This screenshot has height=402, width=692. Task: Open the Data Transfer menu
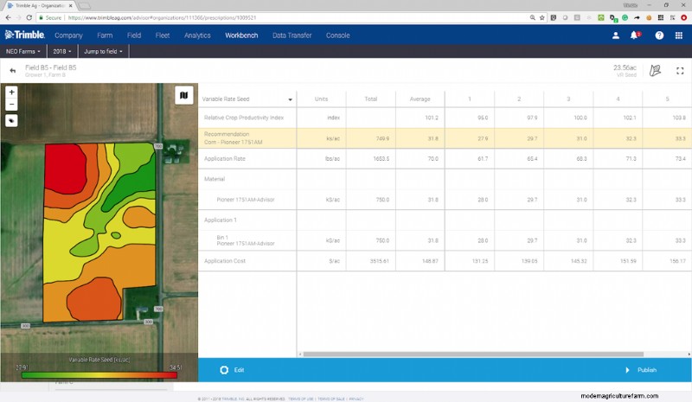point(292,35)
